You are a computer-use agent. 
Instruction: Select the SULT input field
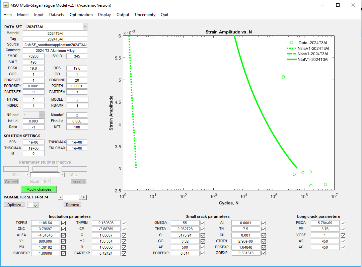pyautogui.click(x=33, y=62)
